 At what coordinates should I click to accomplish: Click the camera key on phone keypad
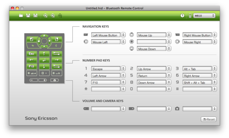coord(54,80)
